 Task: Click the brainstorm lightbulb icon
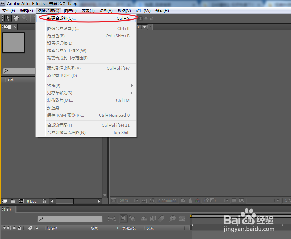[x=172, y=218]
